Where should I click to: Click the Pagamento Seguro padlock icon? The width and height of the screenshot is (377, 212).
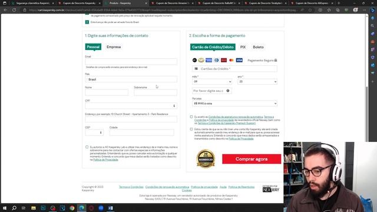[x=276, y=60]
